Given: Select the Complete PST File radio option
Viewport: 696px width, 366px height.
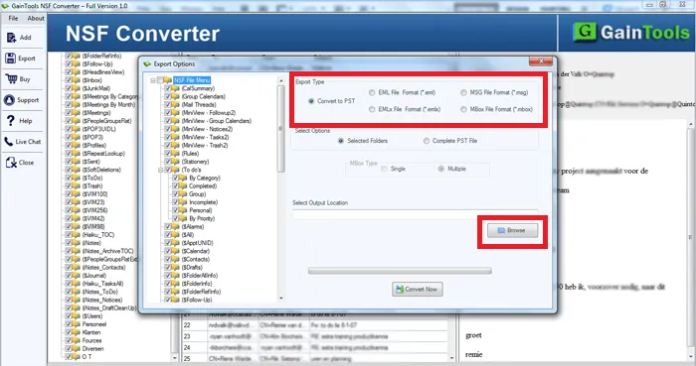Looking at the screenshot, I should pyautogui.click(x=427, y=141).
